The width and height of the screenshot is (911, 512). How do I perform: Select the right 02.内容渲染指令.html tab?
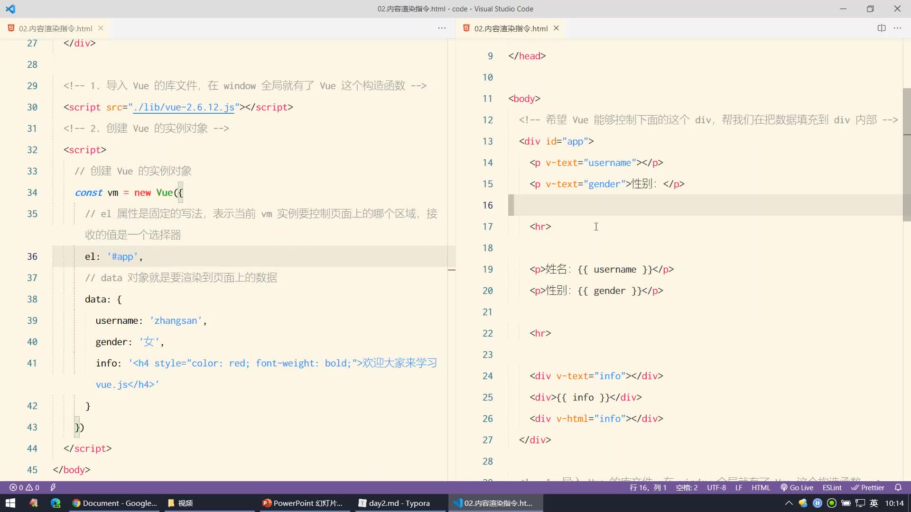pyautogui.click(x=511, y=28)
